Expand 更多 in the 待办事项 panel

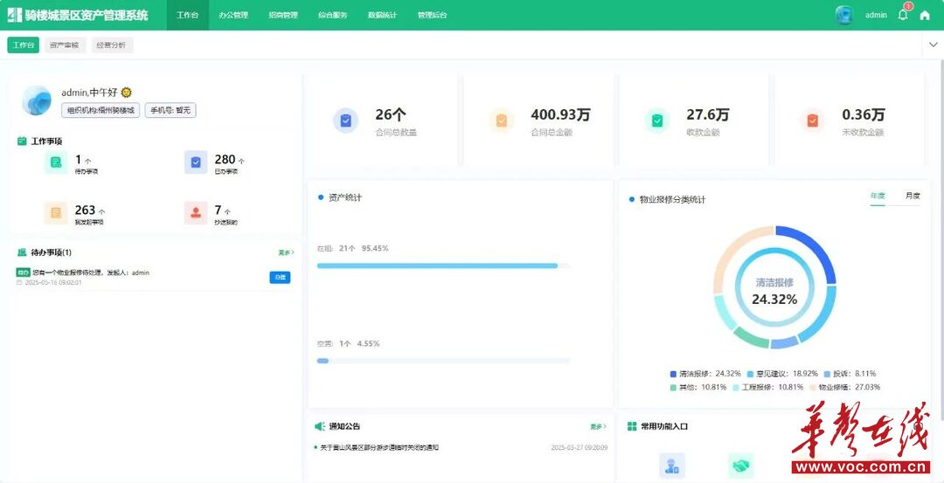point(286,252)
